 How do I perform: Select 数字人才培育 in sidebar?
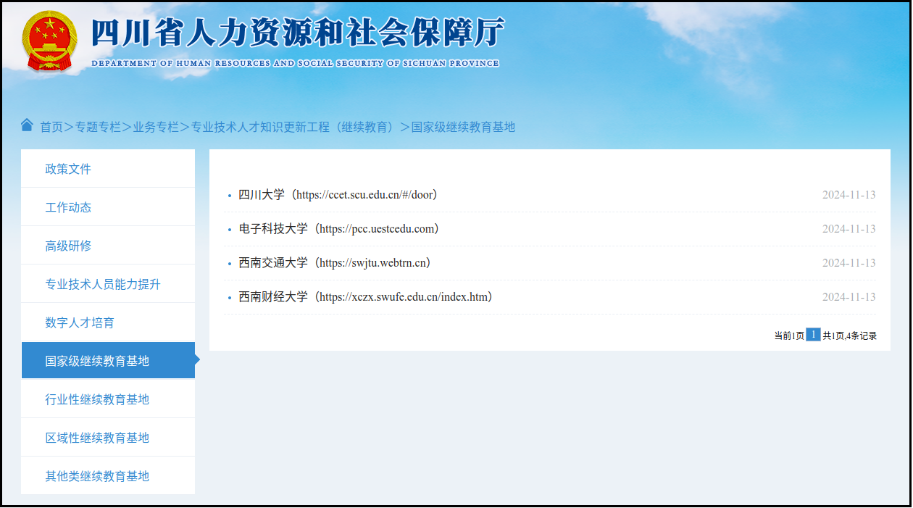click(x=80, y=322)
